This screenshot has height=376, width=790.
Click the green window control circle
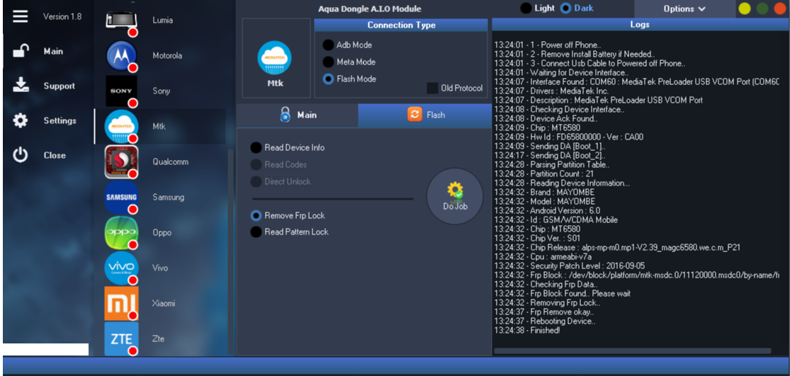(762, 8)
